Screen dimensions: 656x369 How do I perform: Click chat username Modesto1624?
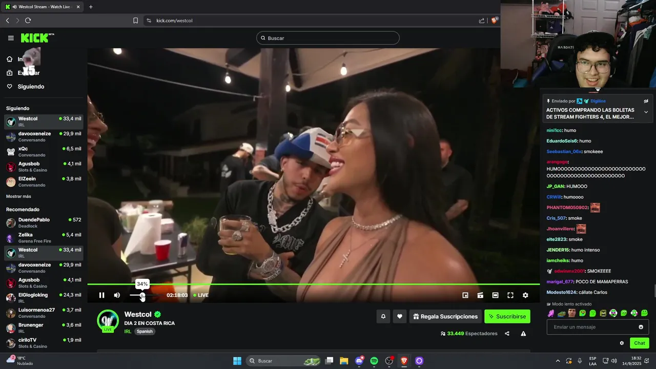pyautogui.click(x=562, y=292)
